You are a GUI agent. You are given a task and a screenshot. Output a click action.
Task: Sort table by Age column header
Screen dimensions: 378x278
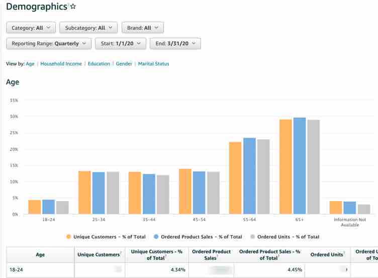[40, 255]
